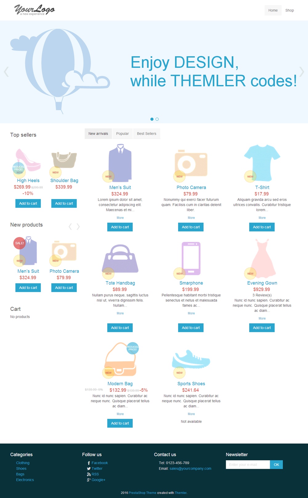Switch to the Popular tab
The height and width of the screenshot is (498, 308).
coord(123,134)
